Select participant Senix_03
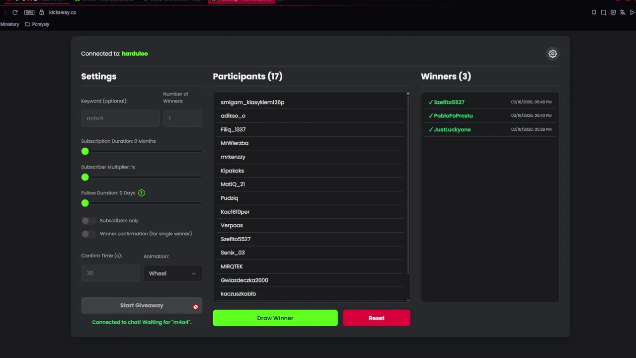Viewport: 636px width, 358px height. click(x=311, y=253)
